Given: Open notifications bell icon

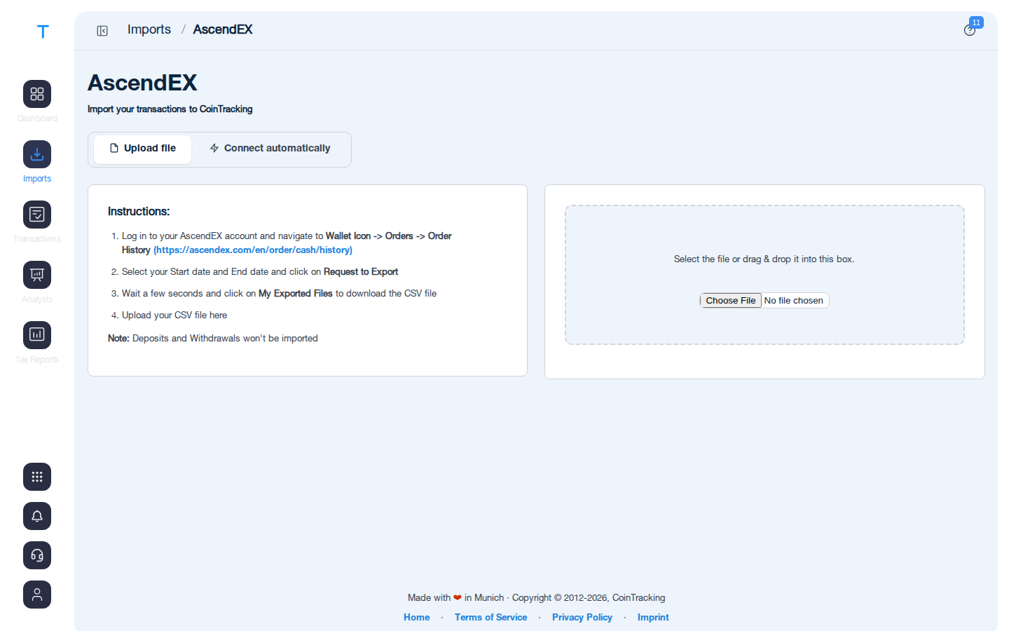Looking at the screenshot, I should pyautogui.click(x=37, y=516).
